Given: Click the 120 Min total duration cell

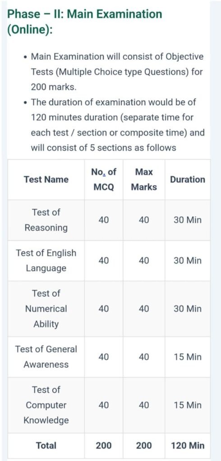Looking at the screenshot, I should tap(188, 445).
